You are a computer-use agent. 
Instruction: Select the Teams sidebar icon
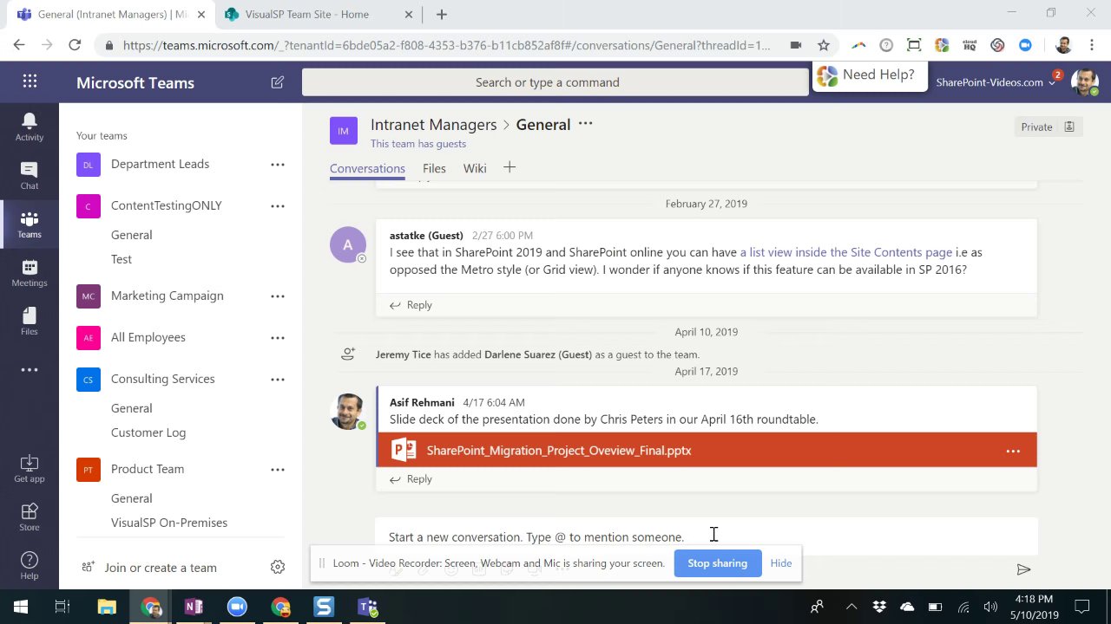pos(30,224)
